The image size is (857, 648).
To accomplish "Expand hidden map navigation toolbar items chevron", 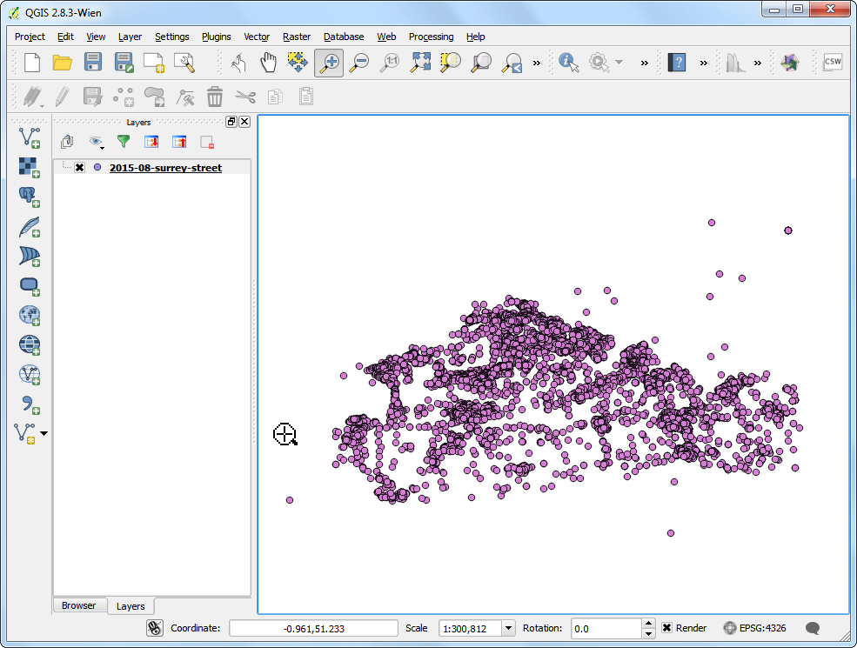I will tap(537, 63).
